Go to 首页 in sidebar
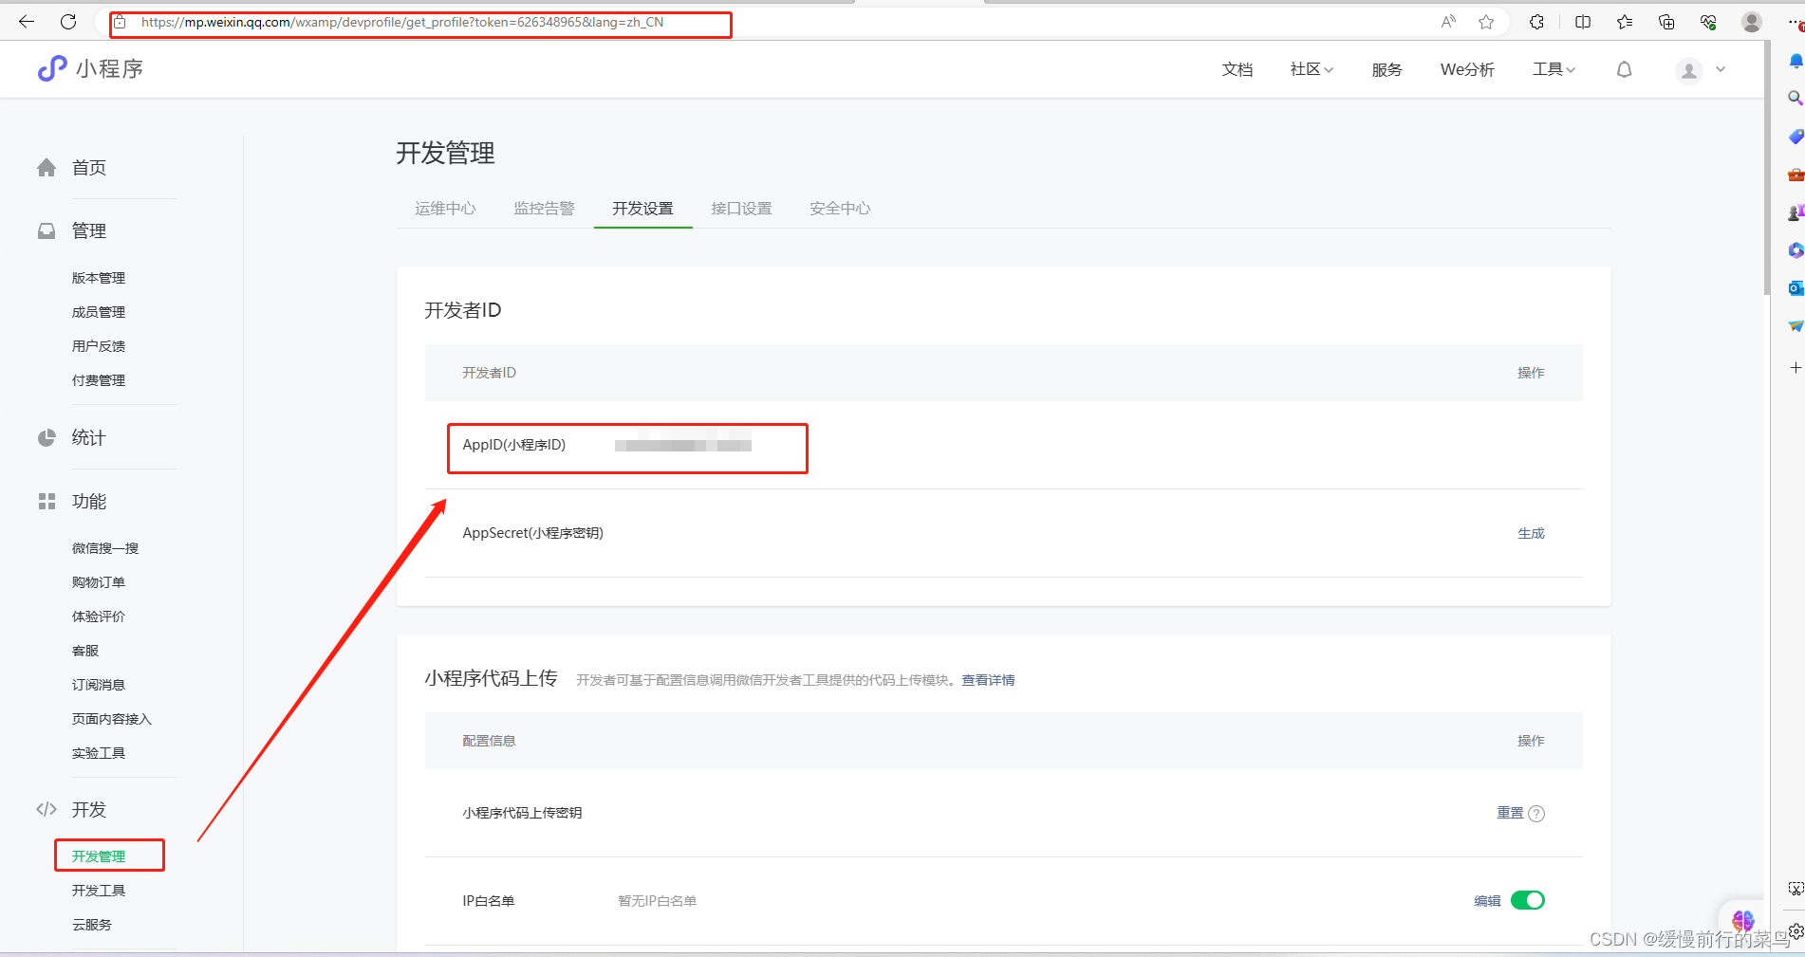 (x=89, y=168)
